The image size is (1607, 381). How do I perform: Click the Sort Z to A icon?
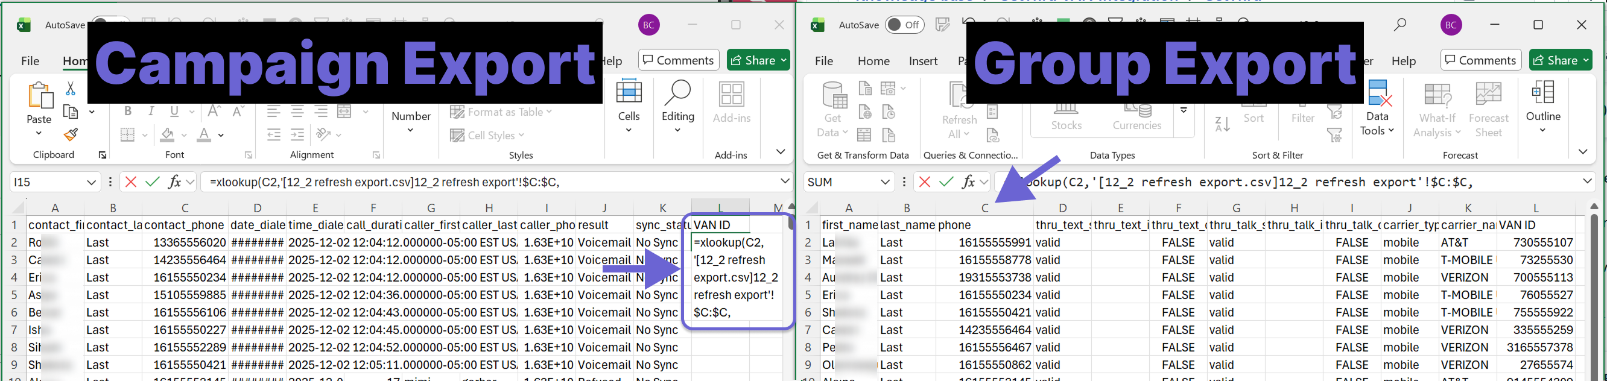coord(1223,124)
